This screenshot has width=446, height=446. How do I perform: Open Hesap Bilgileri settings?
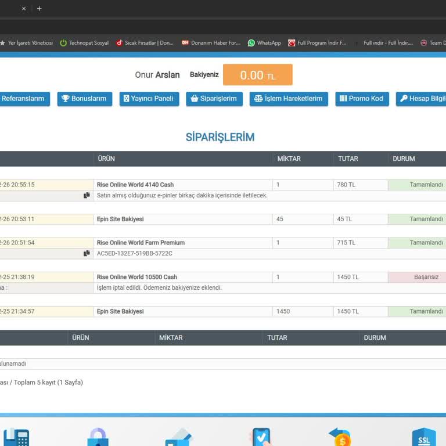[x=422, y=99]
